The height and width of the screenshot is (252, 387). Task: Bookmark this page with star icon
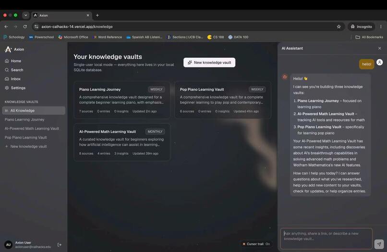(339, 26)
